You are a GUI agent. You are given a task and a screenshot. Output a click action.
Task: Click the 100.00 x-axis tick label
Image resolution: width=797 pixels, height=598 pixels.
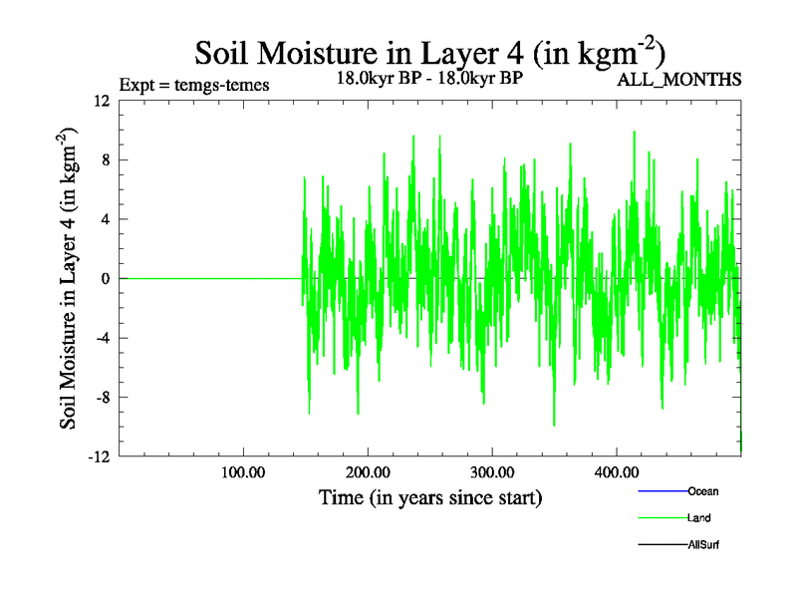coord(242,471)
